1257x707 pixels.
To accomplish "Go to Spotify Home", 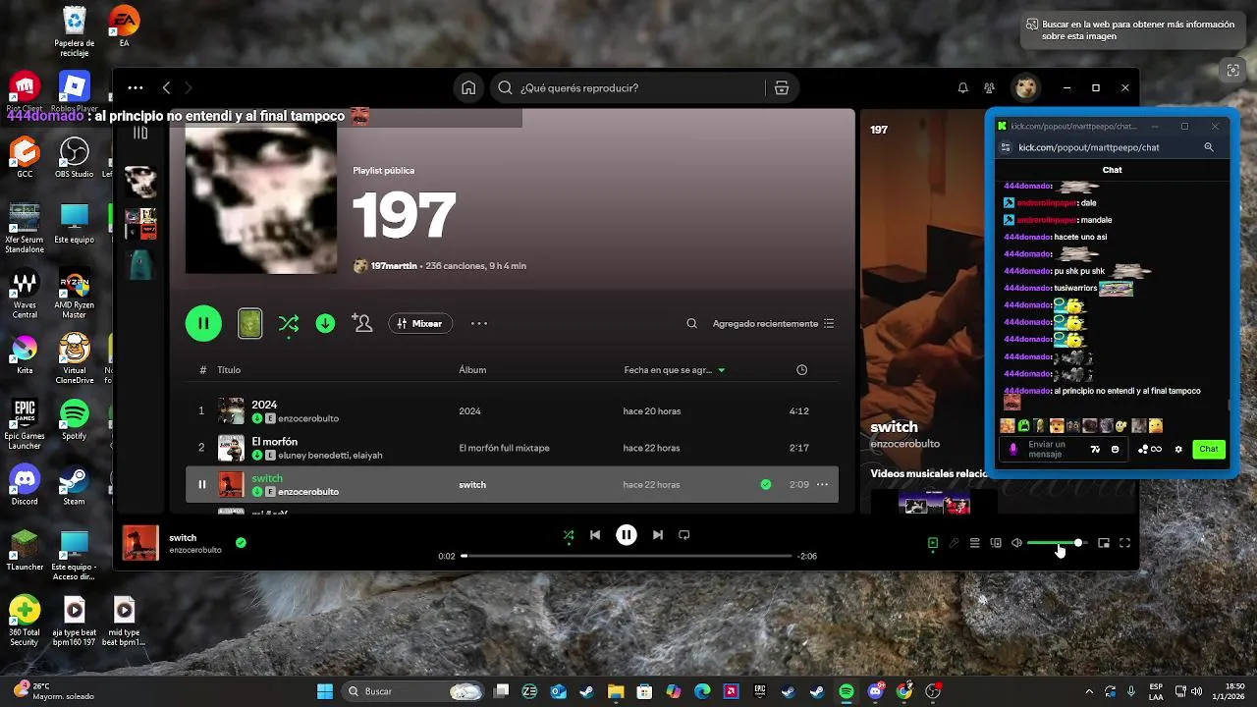I will [x=468, y=88].
